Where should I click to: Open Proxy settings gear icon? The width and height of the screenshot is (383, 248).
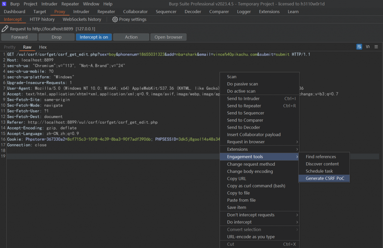coord(115,19)
